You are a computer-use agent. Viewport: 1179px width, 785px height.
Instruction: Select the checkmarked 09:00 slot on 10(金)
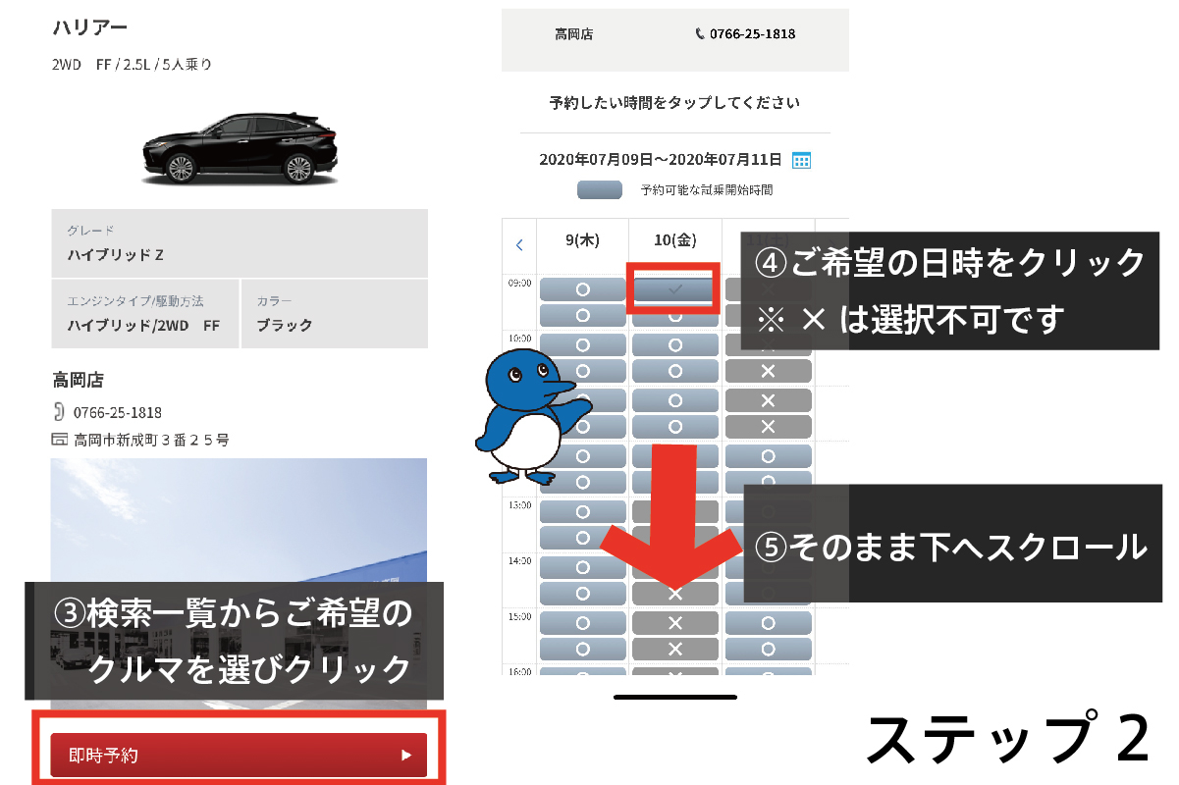(x=672, y=288)
